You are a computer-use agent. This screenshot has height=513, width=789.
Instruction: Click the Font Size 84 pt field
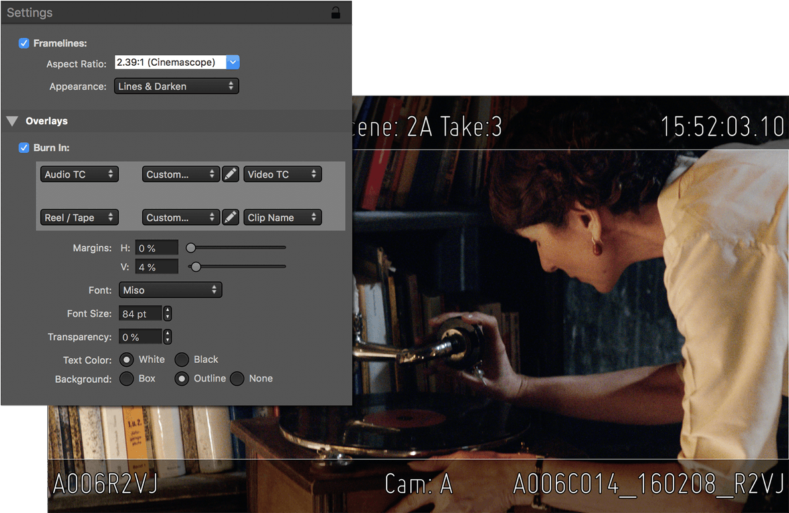coord(140,314)
